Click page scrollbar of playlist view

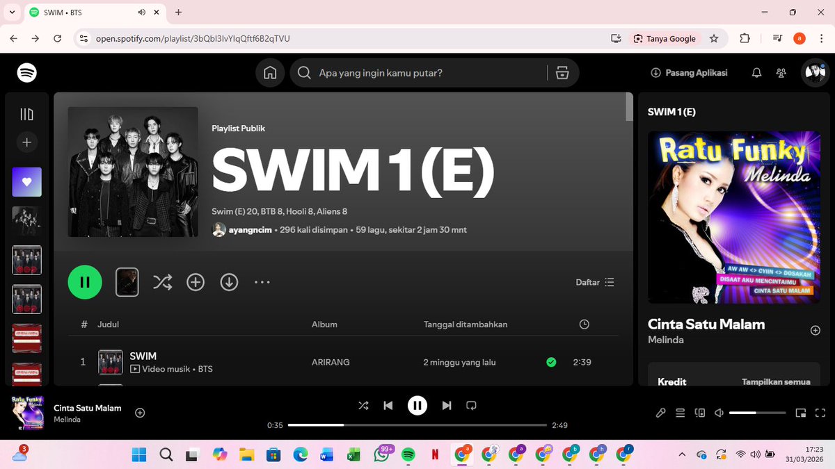point(630,108)
